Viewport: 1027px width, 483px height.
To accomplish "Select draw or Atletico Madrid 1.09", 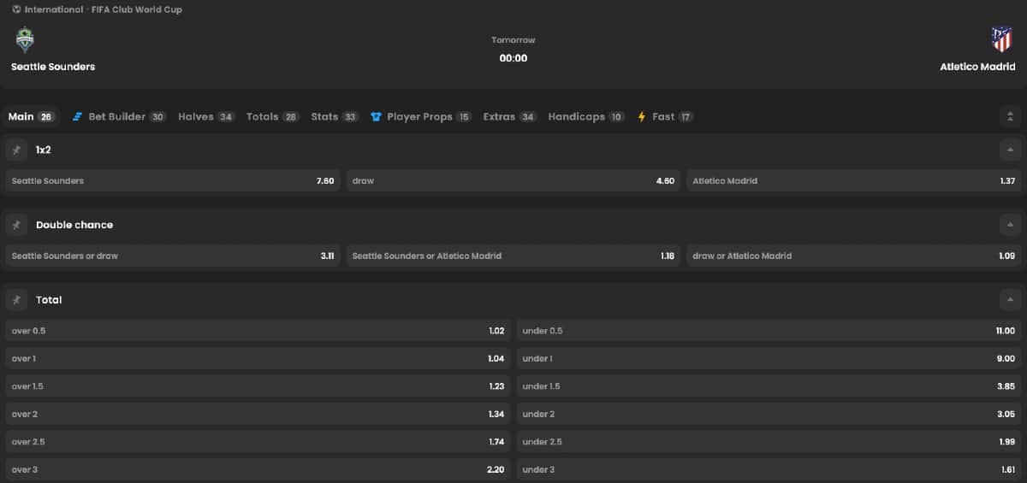I will (854, 256).
